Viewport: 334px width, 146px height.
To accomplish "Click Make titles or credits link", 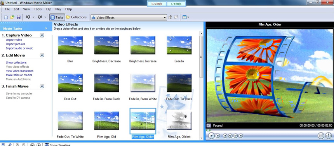I will 19,75.
